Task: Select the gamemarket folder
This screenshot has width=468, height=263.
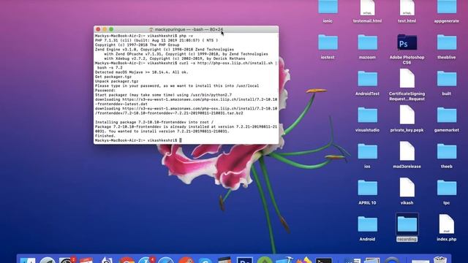Action: [447, 115]
